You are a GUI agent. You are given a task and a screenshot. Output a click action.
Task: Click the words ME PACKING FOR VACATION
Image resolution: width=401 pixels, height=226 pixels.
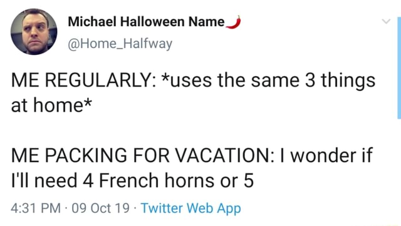coord(140,155)
